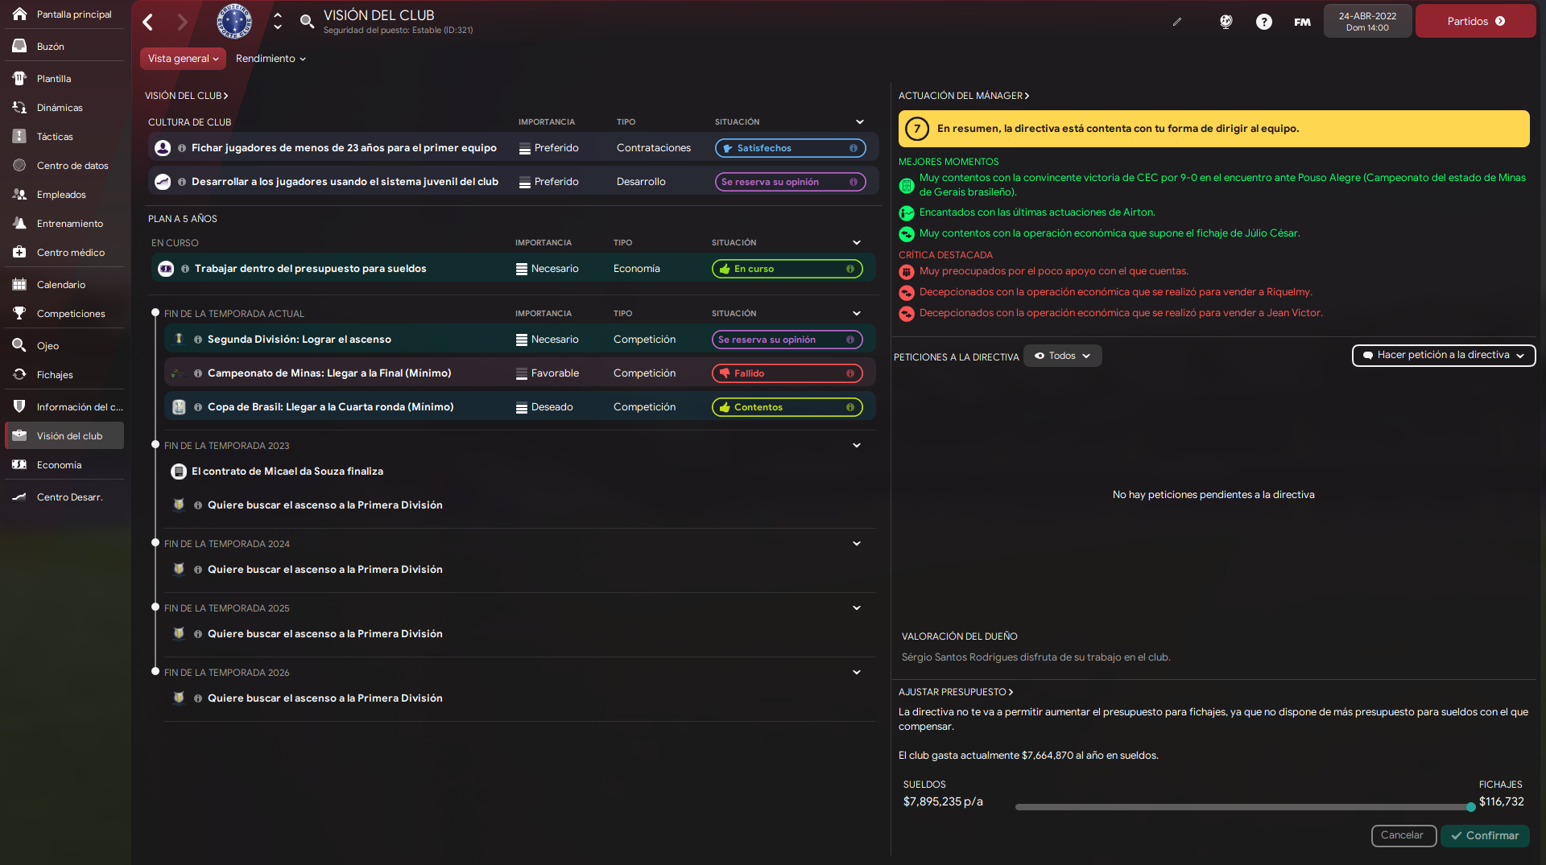The image size is (1546, 865).
Task: Click the board rating summary banner
Action: [1213, 129]
